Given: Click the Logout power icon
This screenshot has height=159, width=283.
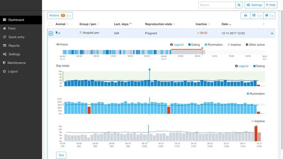Looking at the screenshot, I should pos(4,72).
